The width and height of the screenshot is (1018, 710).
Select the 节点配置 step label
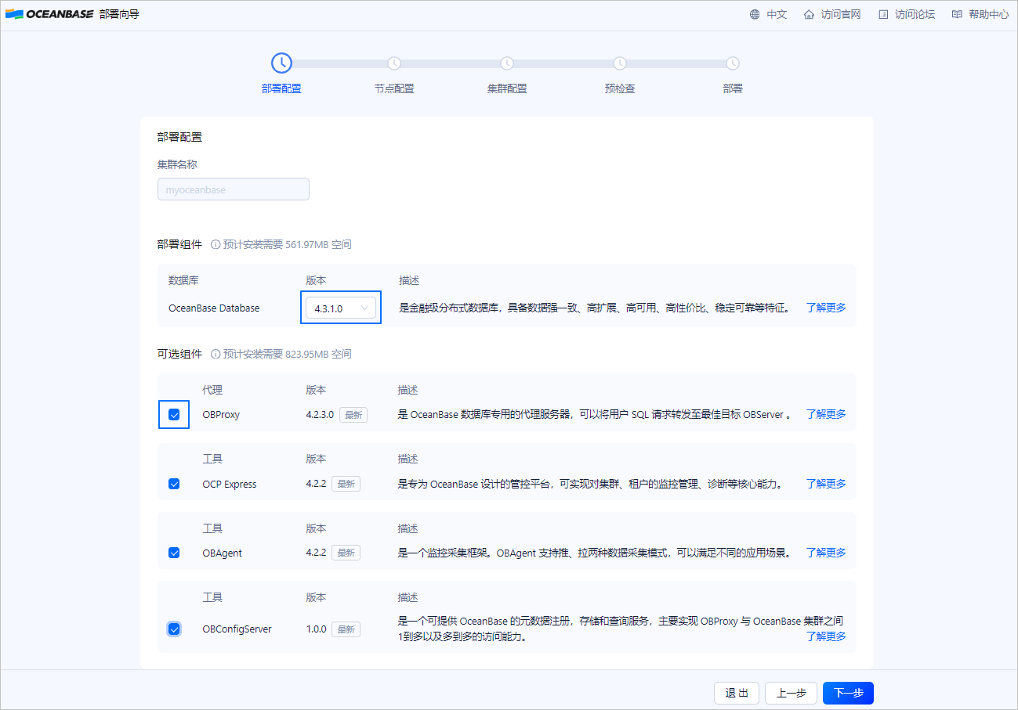coord(394,88)
